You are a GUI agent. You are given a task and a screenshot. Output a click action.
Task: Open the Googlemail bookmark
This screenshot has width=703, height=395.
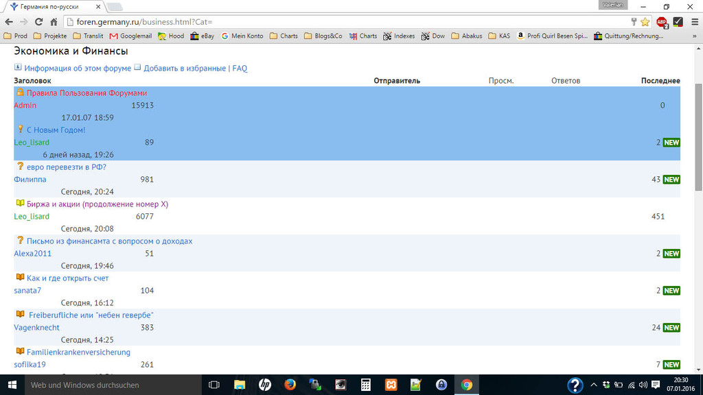tap(130, 36)
